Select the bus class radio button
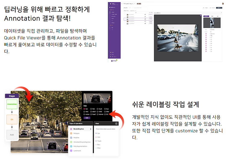226x159 pixels. pos(105,109)
